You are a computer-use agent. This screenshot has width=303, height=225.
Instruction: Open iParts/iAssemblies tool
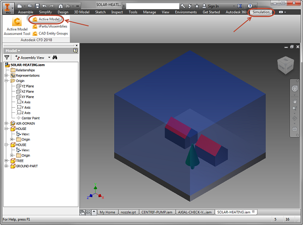coord(53,26)
